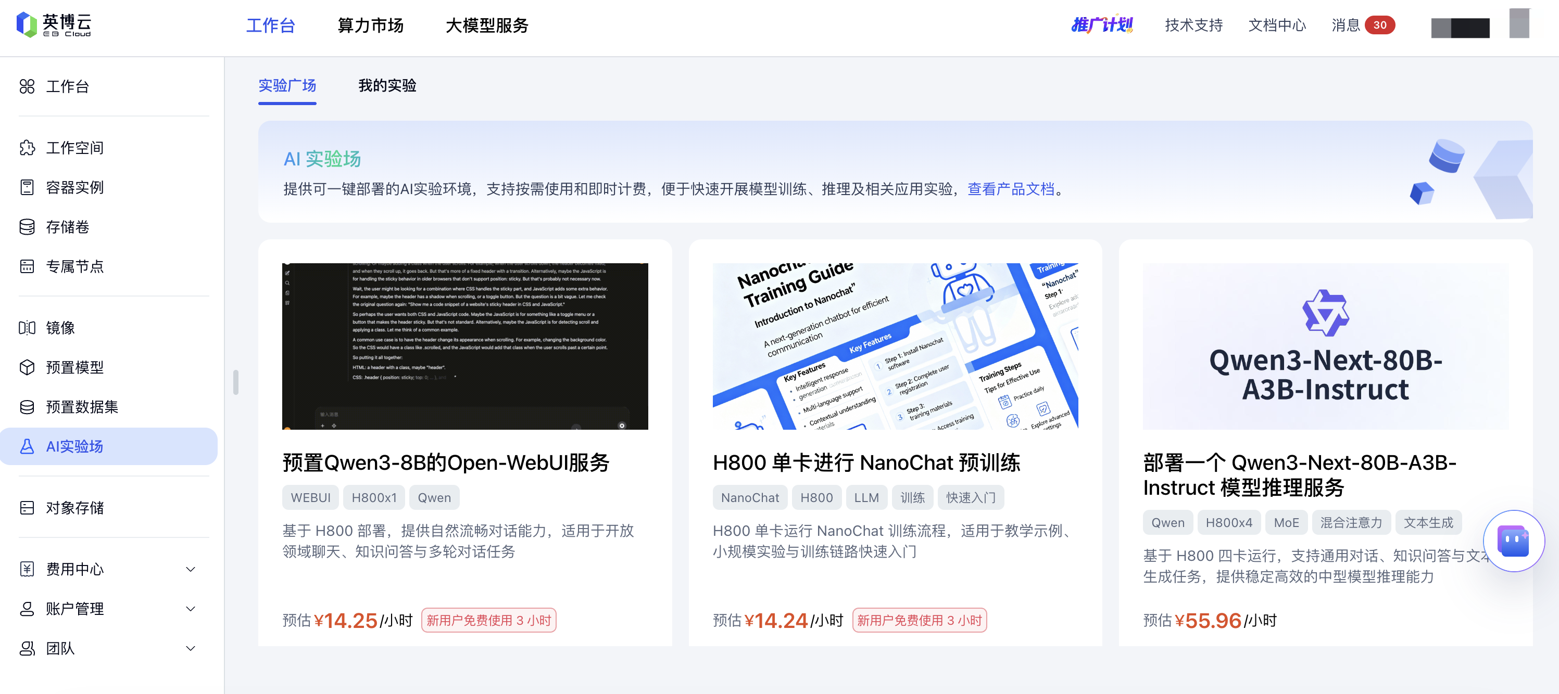1559x694 pixels.
Task: Expand the 费用中心 submenu chevron
Action: tap(190, 570)
